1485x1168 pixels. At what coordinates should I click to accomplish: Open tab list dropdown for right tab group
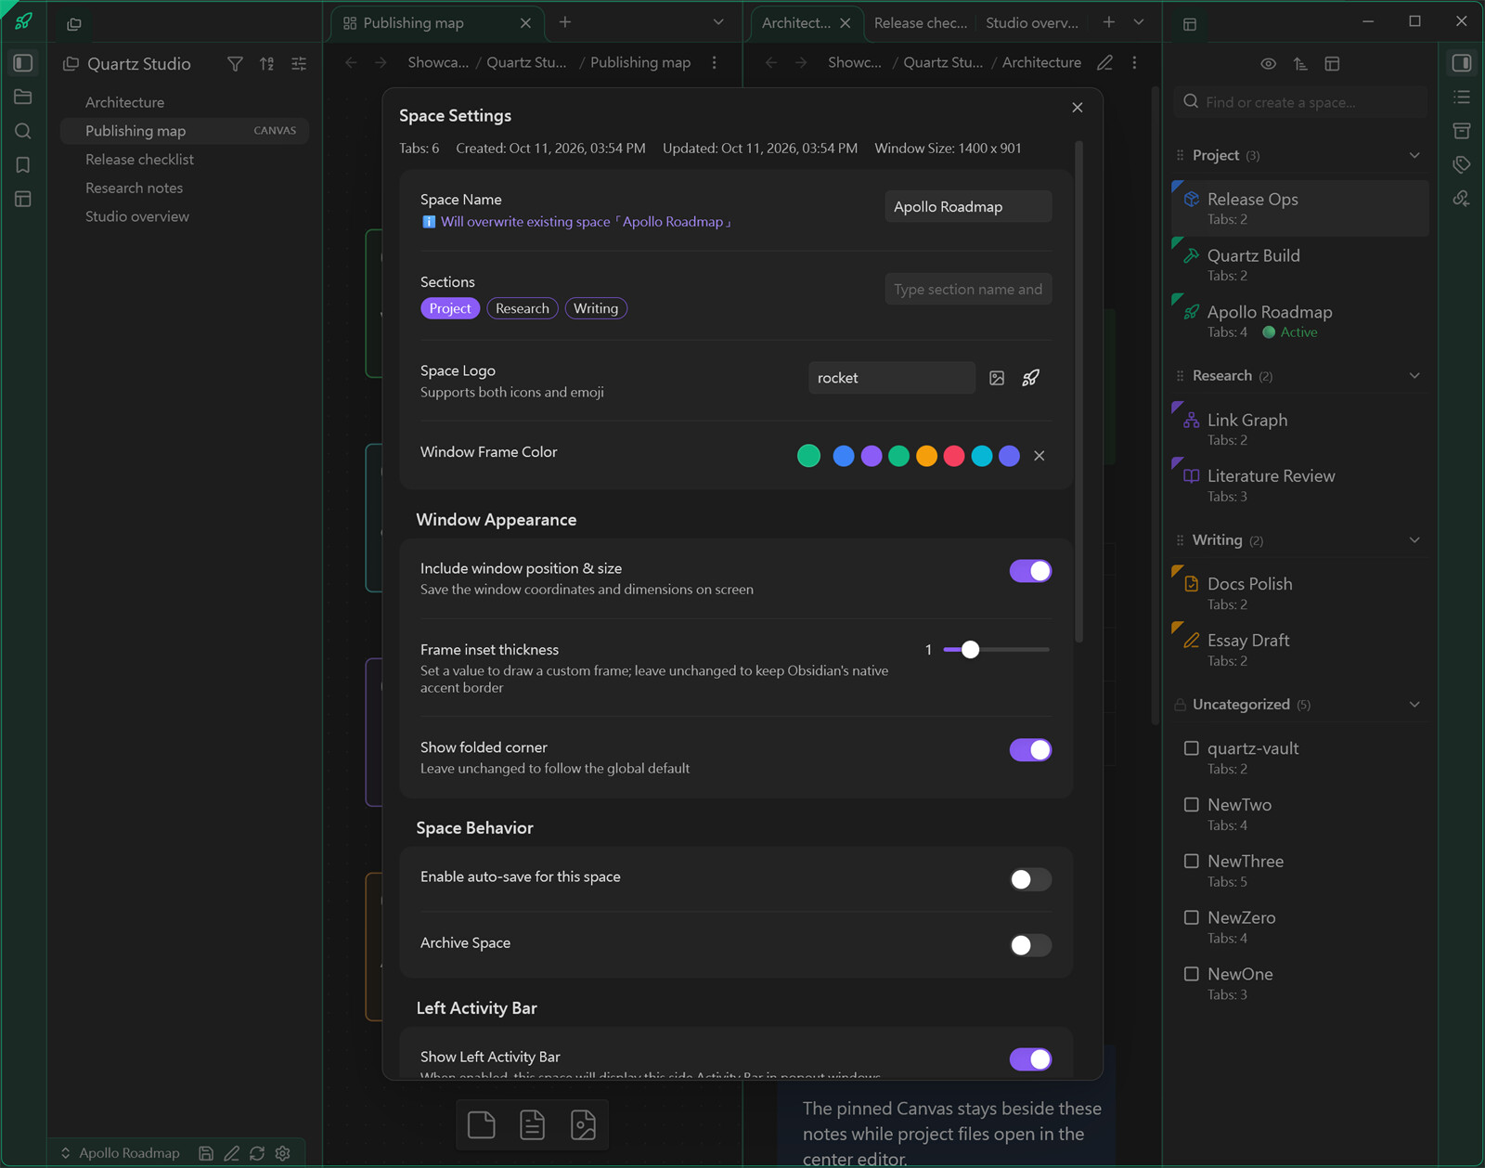(1139, 22)
